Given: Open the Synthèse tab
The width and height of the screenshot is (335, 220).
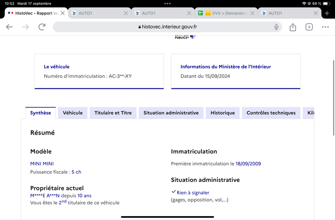Looking at the screenshot, I should (40, 113).
